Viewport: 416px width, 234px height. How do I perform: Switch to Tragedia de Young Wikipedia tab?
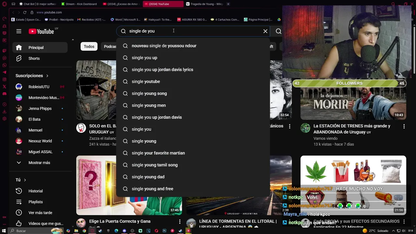(x=204, y=4)
